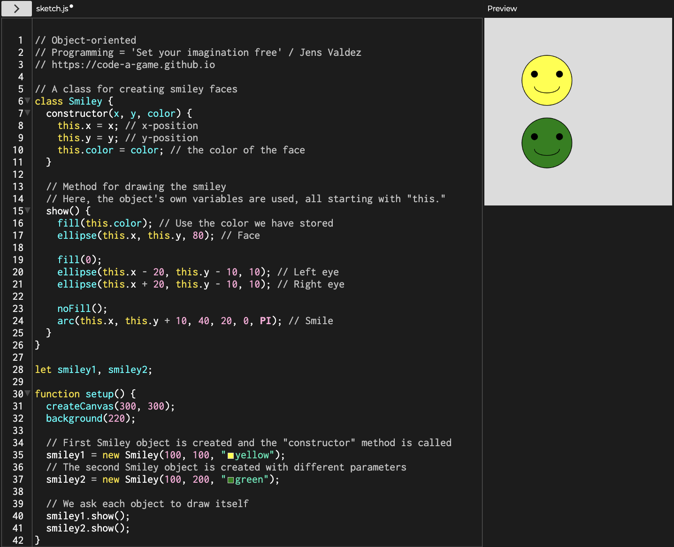Image resolution: width=674 pixels, height=547 pixels.
Task: Open the green color swatch picker
Action: [x=230, y=480]
